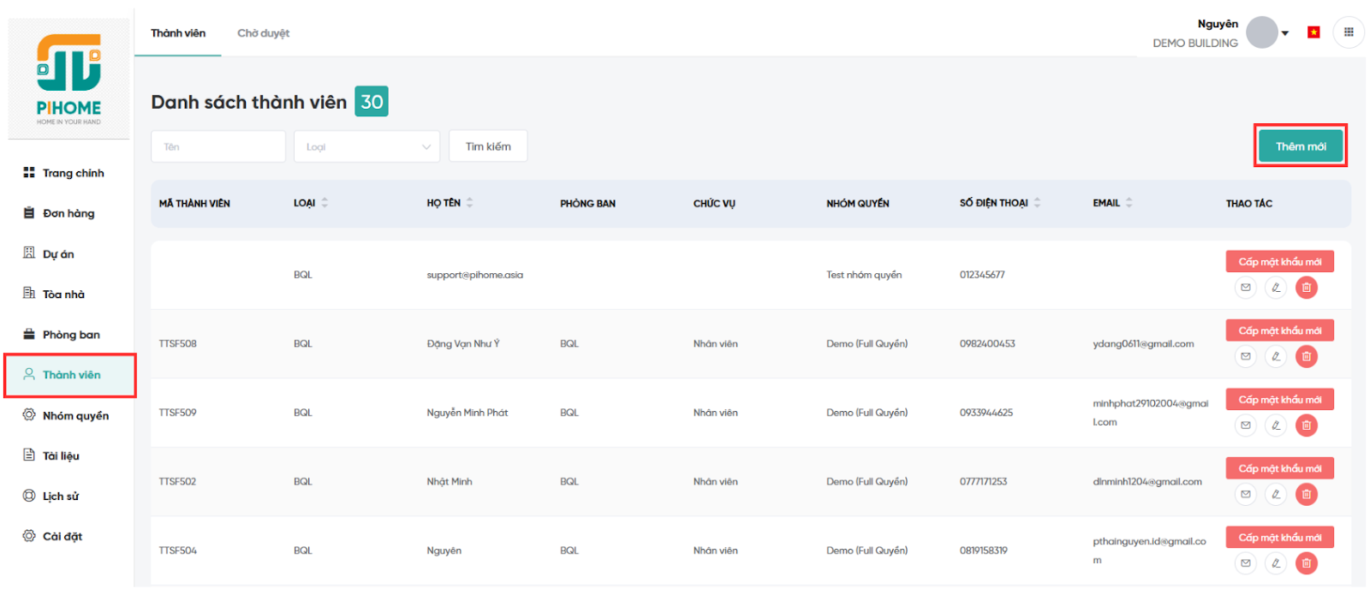The image size is (1370, 595).
Task: Click the Tên search input field
Action: [218, 146]
